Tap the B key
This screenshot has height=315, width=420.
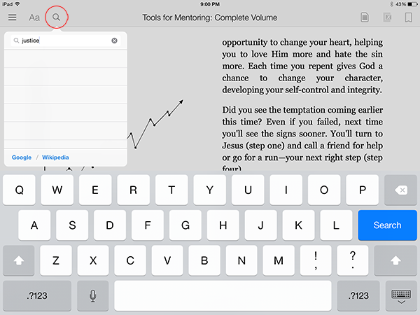[x=204, y=260]
